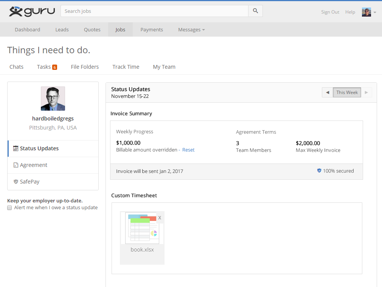Click the Invoice will be sent Jan 2, 2017 text
The height and width of the screenshot is (287, 382).
point(149,171)
